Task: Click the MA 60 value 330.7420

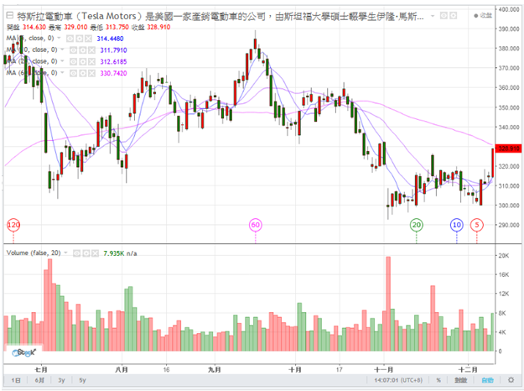Action: [113, 73]
